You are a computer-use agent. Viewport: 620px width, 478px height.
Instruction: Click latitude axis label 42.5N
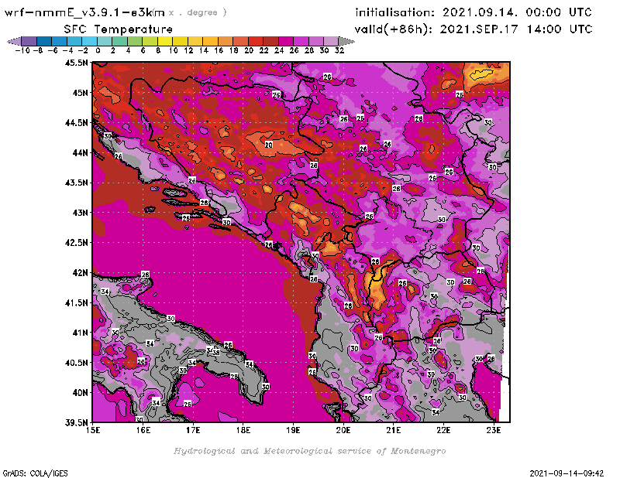pos(76,243)
